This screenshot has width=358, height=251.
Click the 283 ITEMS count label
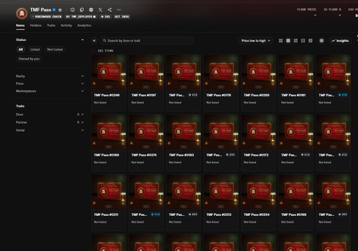105,51
